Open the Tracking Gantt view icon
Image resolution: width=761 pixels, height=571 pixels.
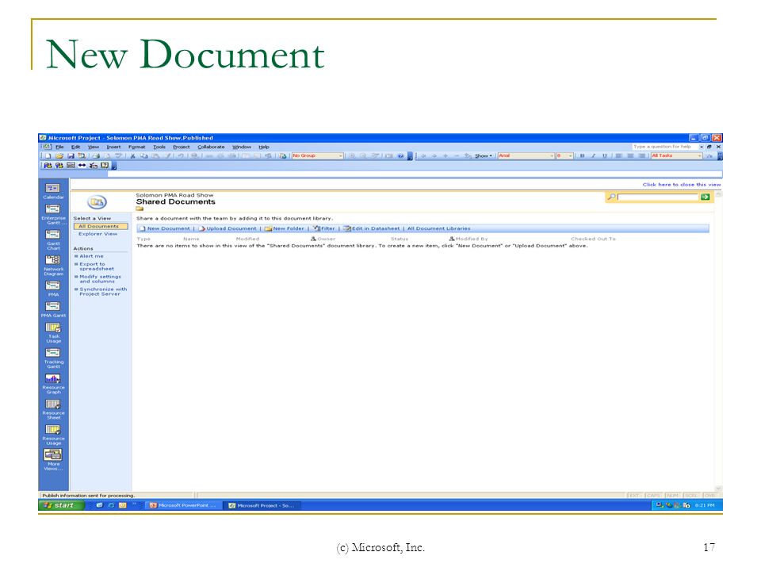point(52,353)
